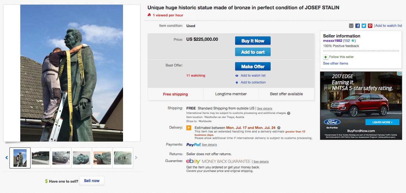Add to watch list with eye icon

pyautogui.click(x=237, y=76)
